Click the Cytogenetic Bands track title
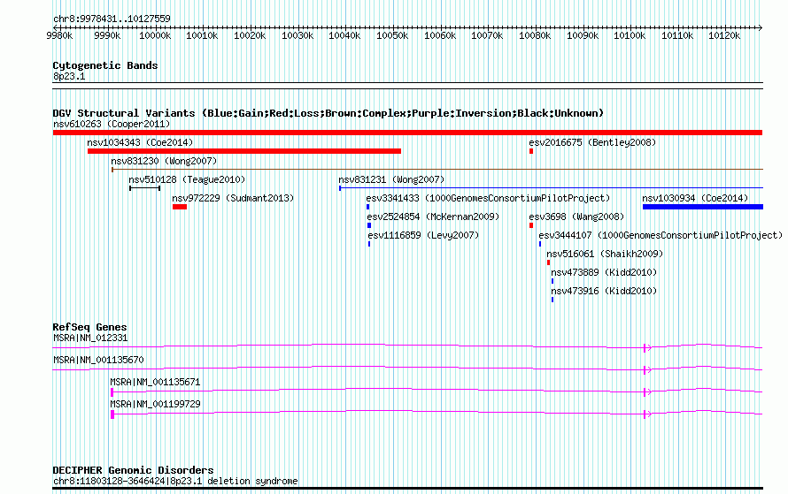The height and width of the screenshot is (494, 788). click(x=105, y=65)
